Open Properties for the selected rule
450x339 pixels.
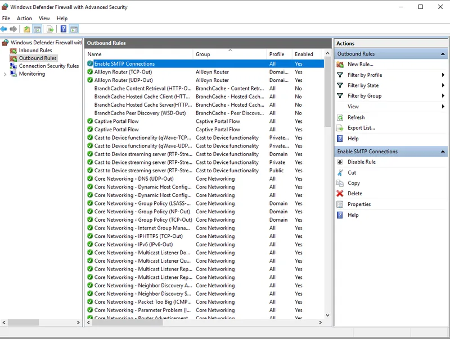pyautogui.click(x=359, y=204)
